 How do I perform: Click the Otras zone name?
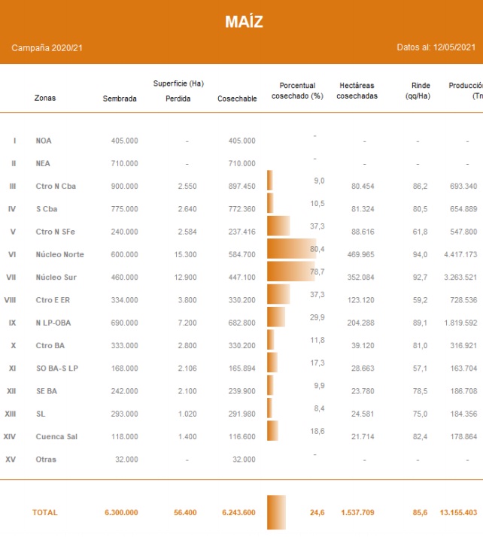point(45,459)
